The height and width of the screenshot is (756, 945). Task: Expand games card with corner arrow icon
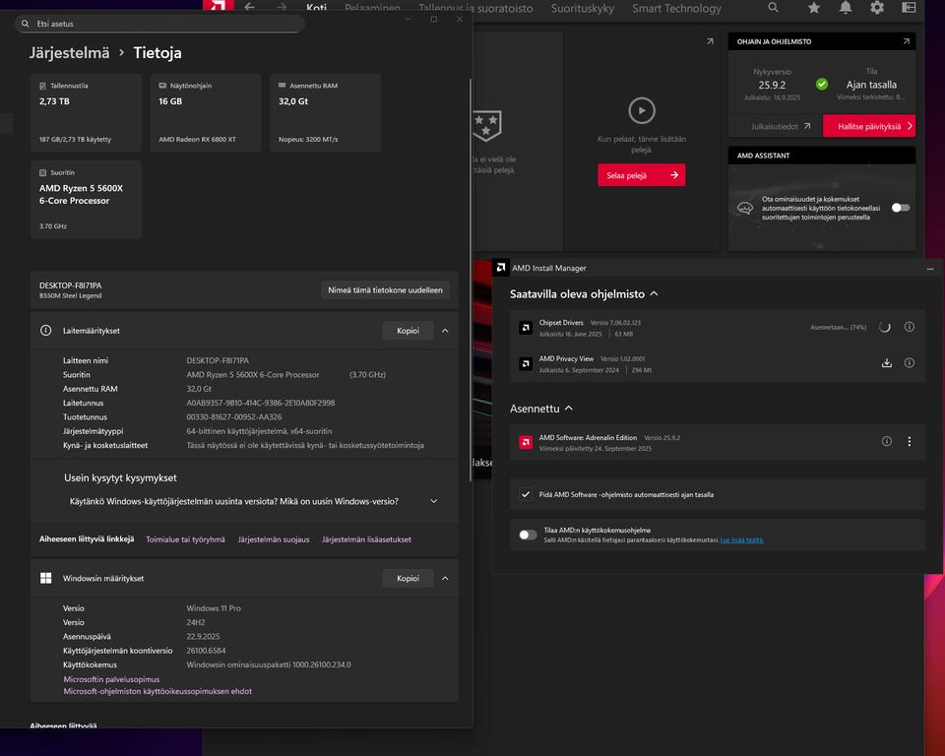coord(710,41)
